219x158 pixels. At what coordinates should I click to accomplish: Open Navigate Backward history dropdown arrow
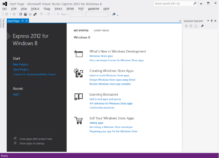(x=10, y=14)
